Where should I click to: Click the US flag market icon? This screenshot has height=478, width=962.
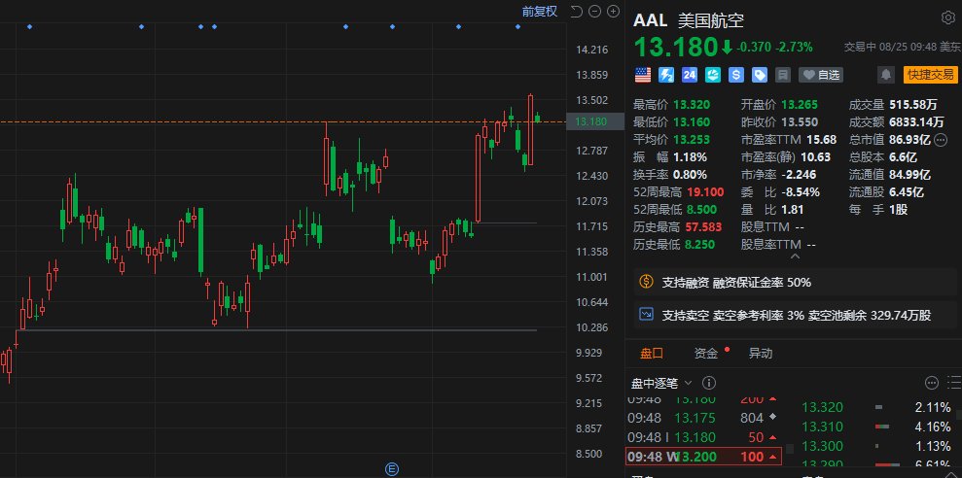642,75
